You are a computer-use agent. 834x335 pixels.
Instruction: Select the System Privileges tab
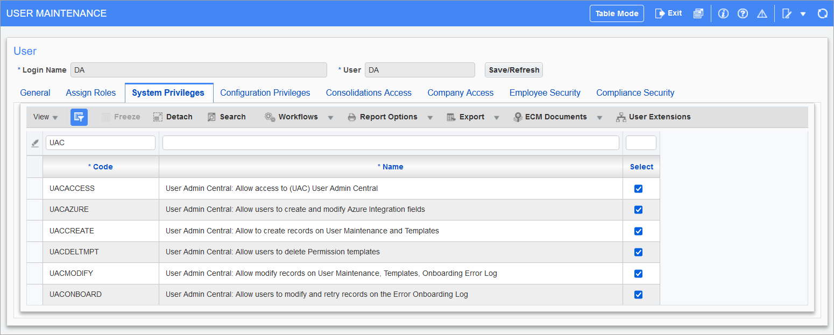(168, 92)
